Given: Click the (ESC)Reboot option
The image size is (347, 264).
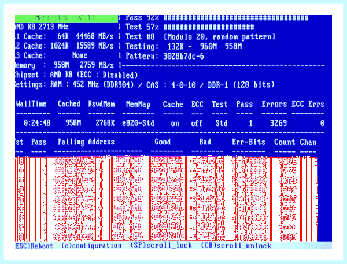Looking at the screenshot, I should [34, 246].
